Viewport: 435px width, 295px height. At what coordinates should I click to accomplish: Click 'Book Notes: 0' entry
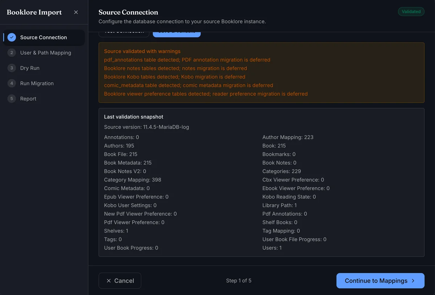point(279,163)
